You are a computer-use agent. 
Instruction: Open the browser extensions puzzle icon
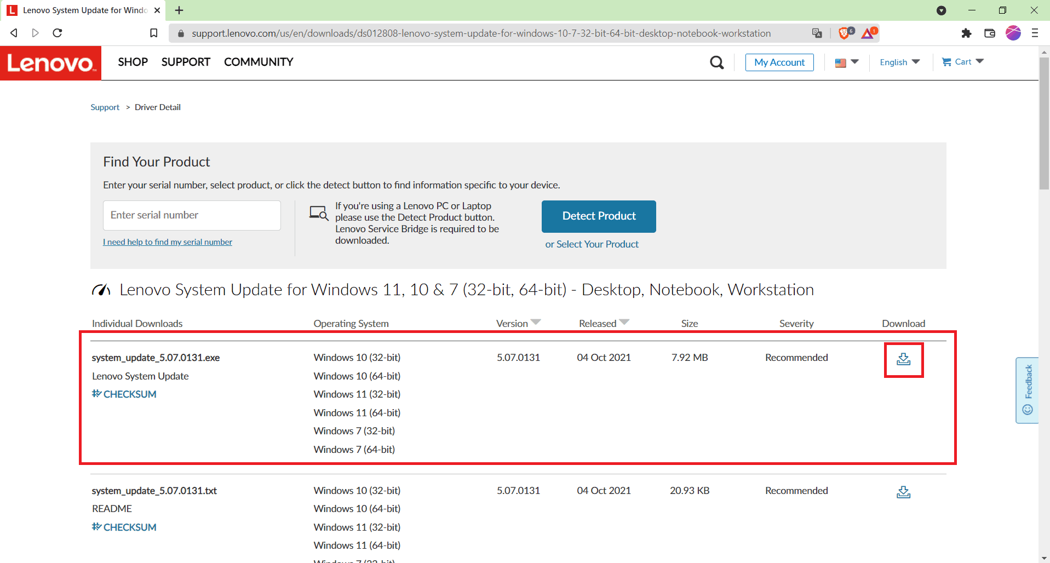(x=966, y=33)
